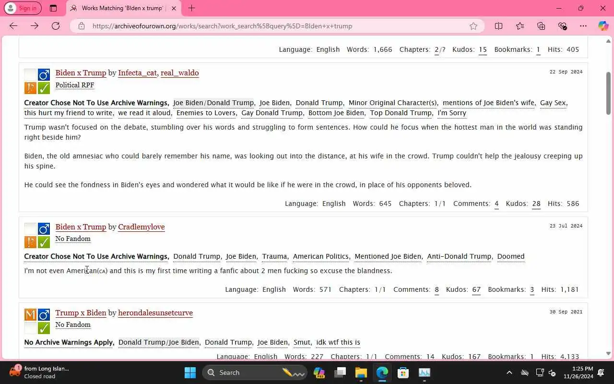This screenshot has height=384, width=614.
Task: Open the Copilot preview taskbar app
Action: (x=319, y=372)
